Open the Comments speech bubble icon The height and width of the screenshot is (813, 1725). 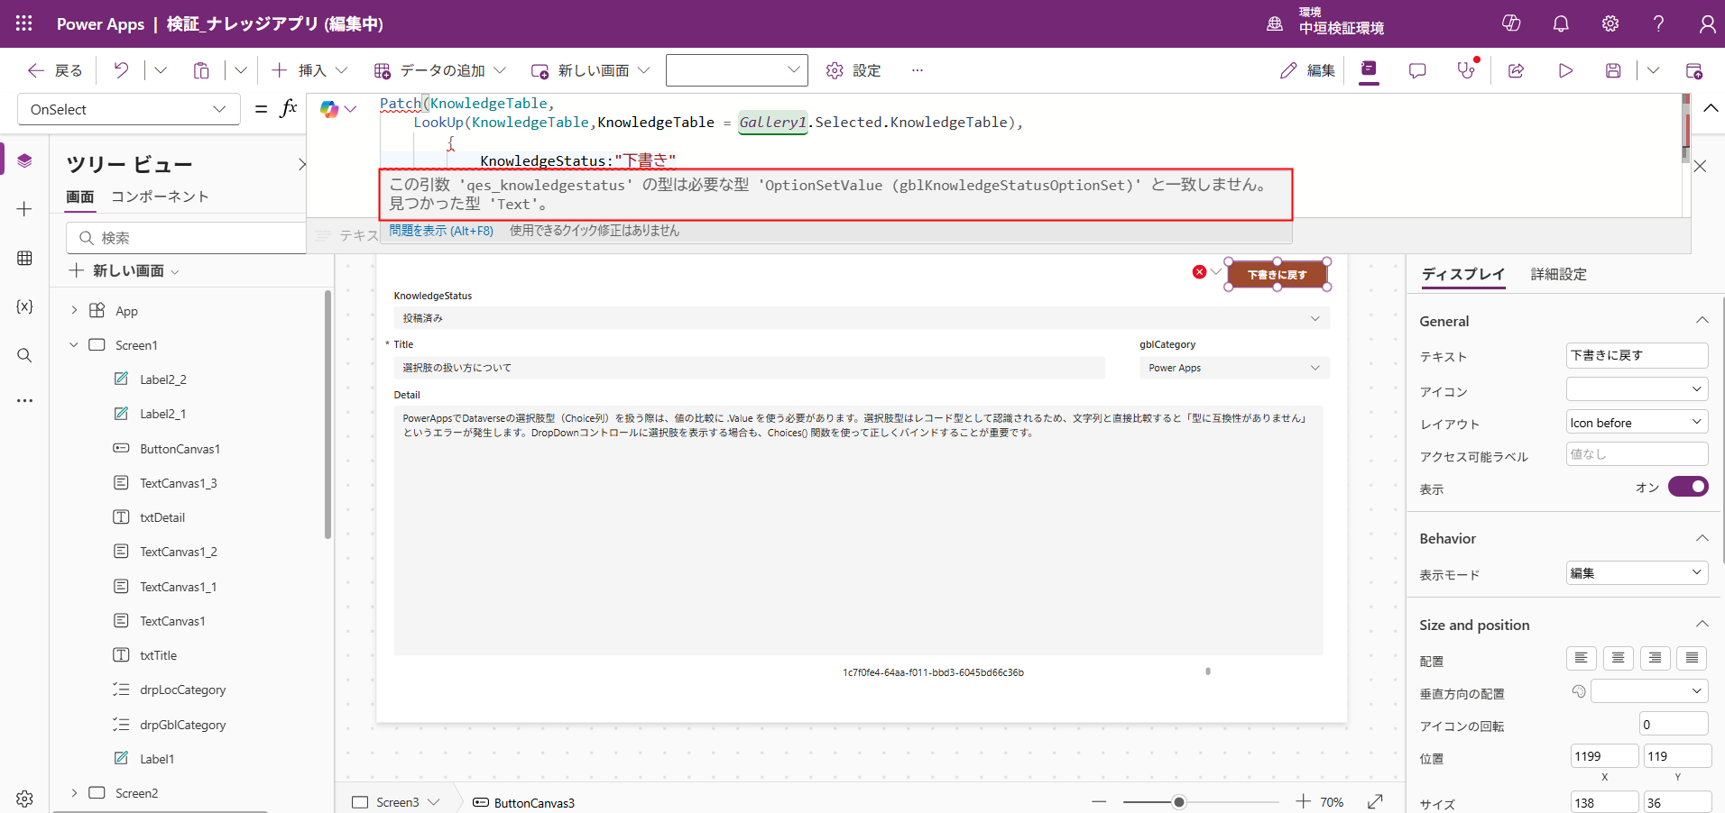(x=1417, y=70)
